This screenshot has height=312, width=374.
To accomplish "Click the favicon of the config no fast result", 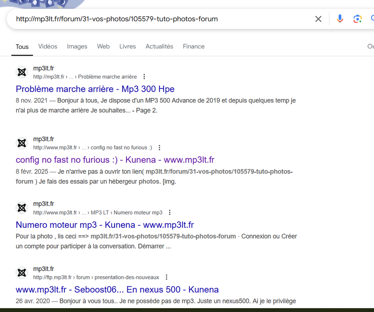I will (x=22, y=143).
